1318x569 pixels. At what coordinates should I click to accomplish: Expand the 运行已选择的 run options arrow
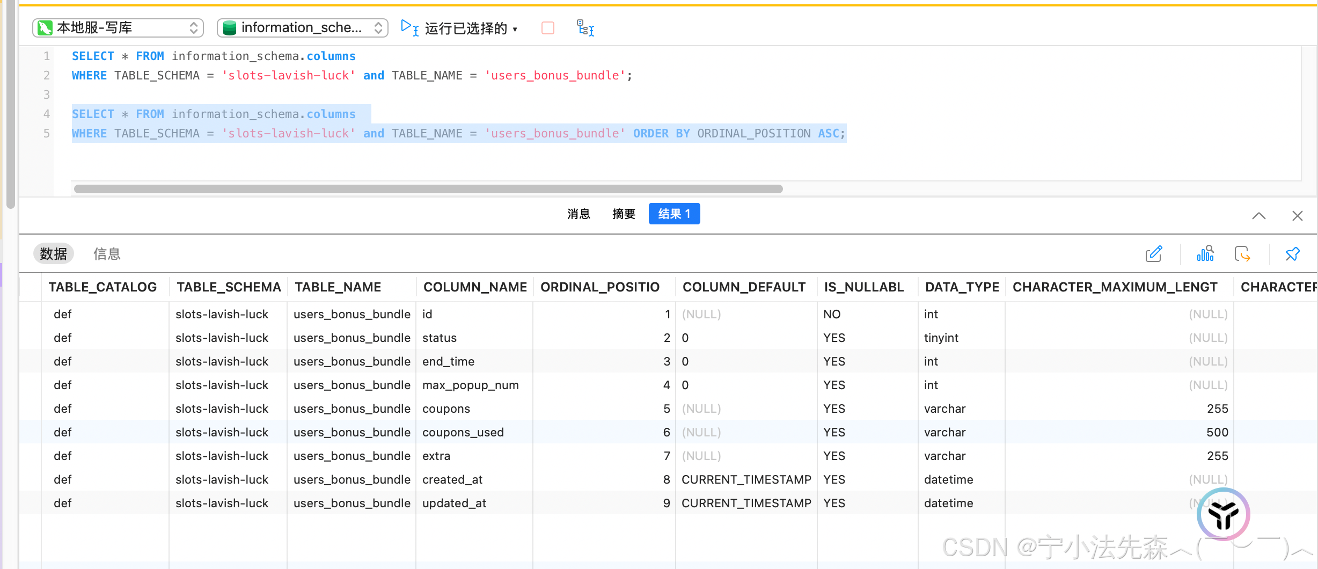[515, 29]
